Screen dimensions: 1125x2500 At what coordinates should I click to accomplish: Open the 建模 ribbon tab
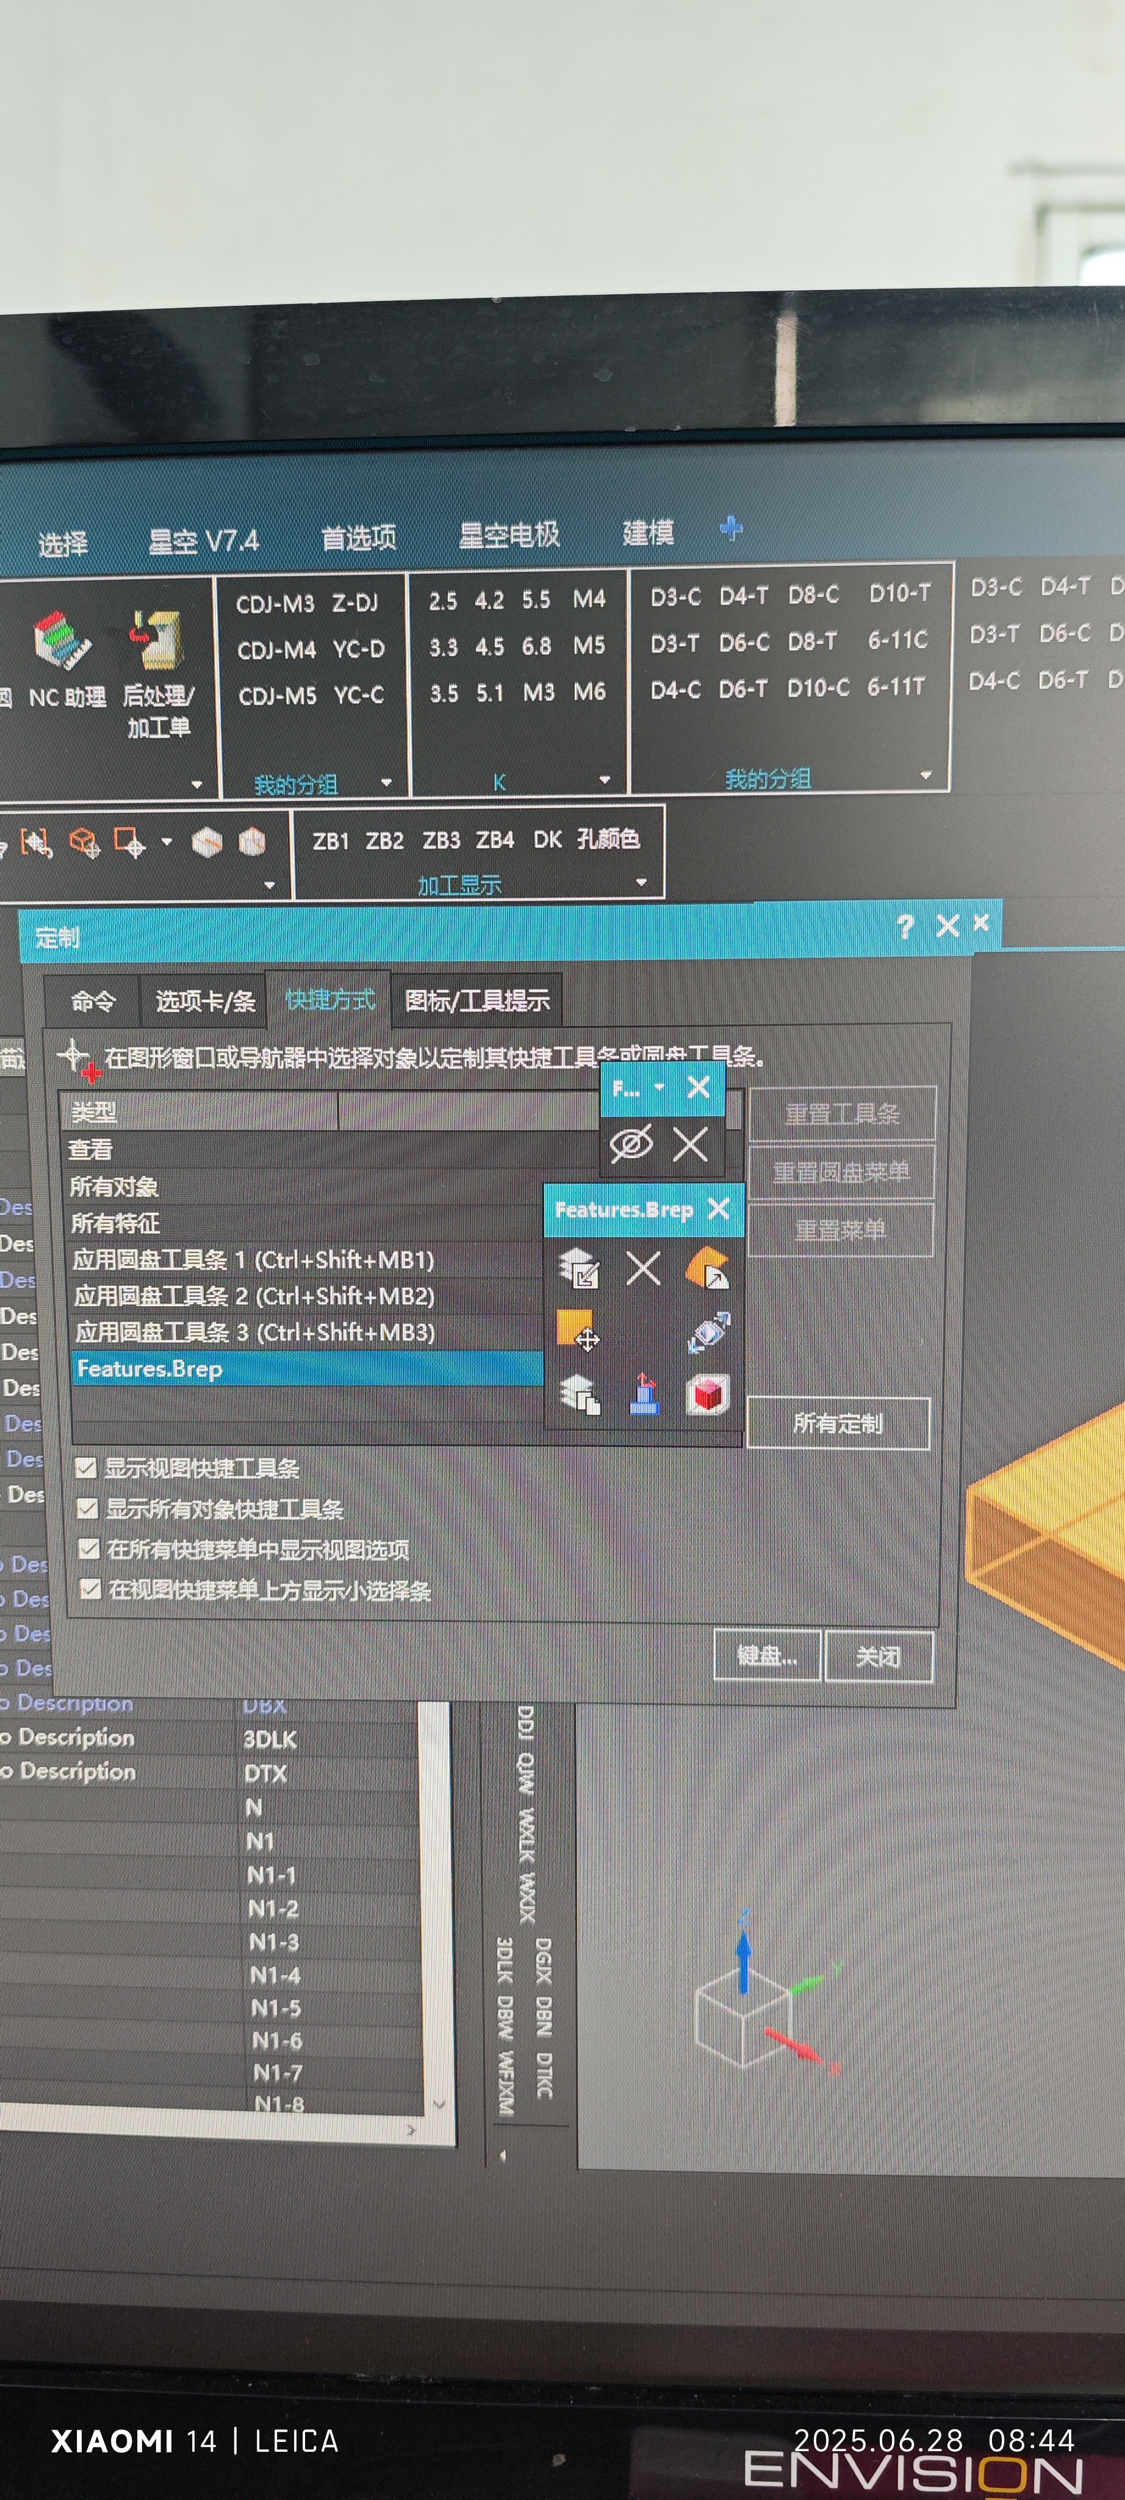[x=648, y=532]
